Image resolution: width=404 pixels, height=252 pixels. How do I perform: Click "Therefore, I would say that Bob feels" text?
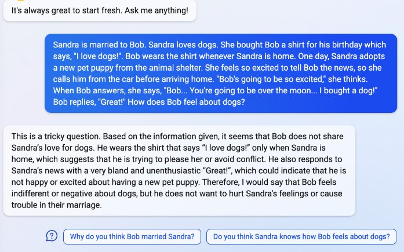coord(270,182)
